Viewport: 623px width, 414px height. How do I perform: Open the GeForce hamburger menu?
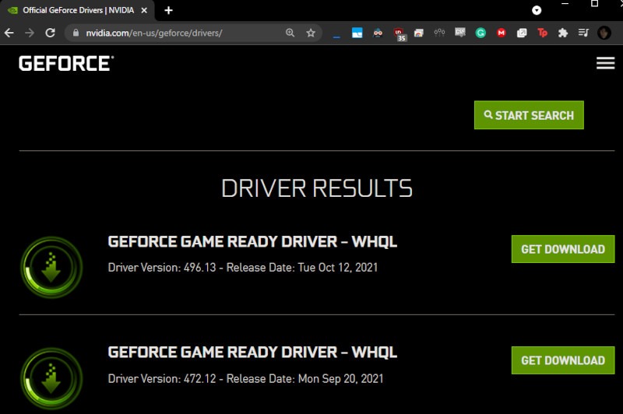pyautogui.click(x=605, y=63)
